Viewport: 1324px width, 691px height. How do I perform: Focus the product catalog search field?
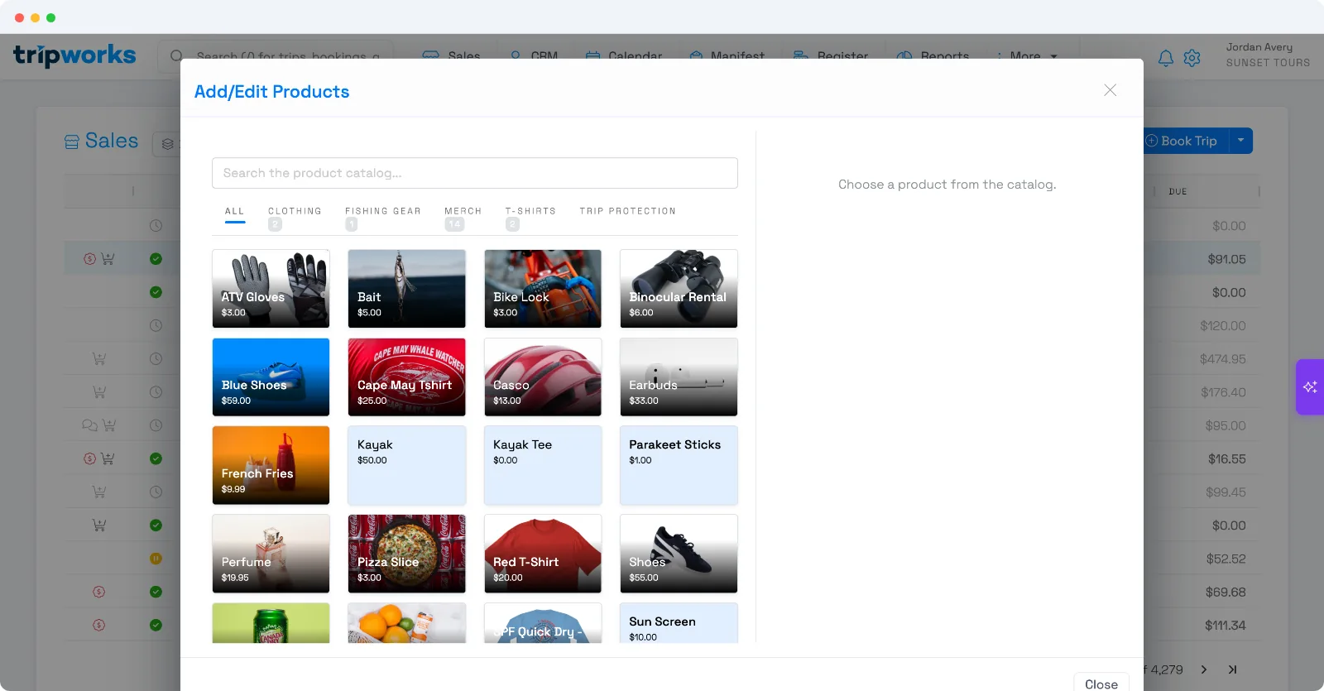pyautogui.click(x=475, y=173)
